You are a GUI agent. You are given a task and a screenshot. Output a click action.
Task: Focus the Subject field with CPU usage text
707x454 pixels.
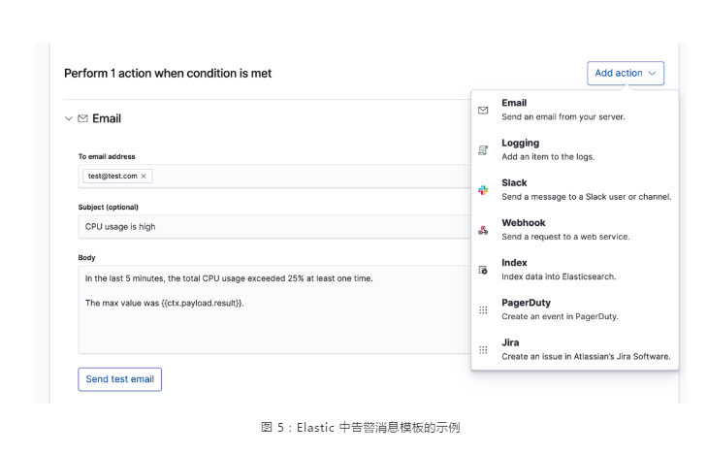click(274, 227)
